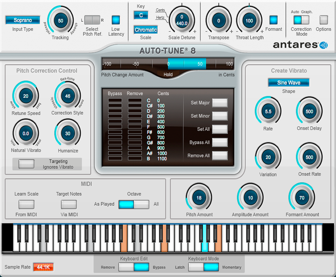Click the 440.0 Hertz value
The height and width of the screenshot is (277, 336).
click(182, 23)
